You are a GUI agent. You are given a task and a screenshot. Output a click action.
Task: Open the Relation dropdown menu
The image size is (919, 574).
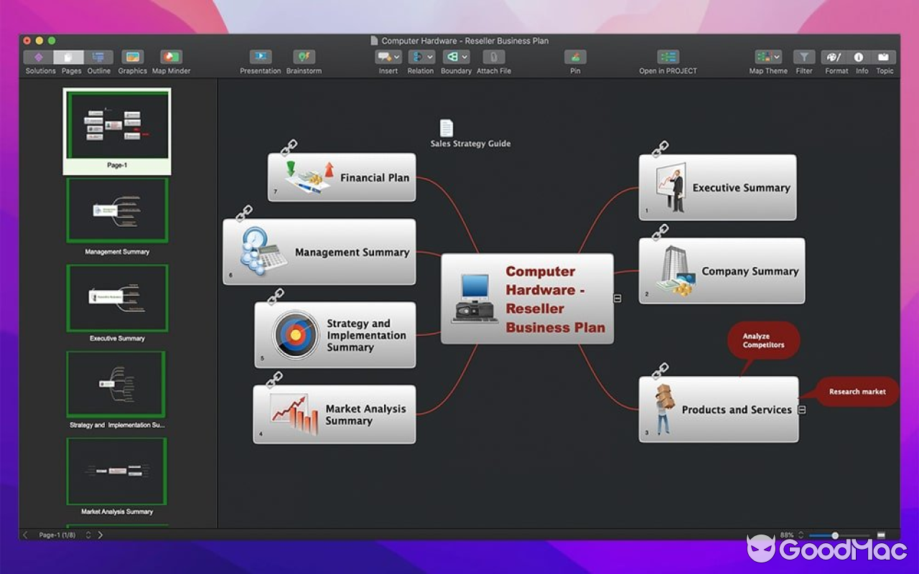coord(430,56)
